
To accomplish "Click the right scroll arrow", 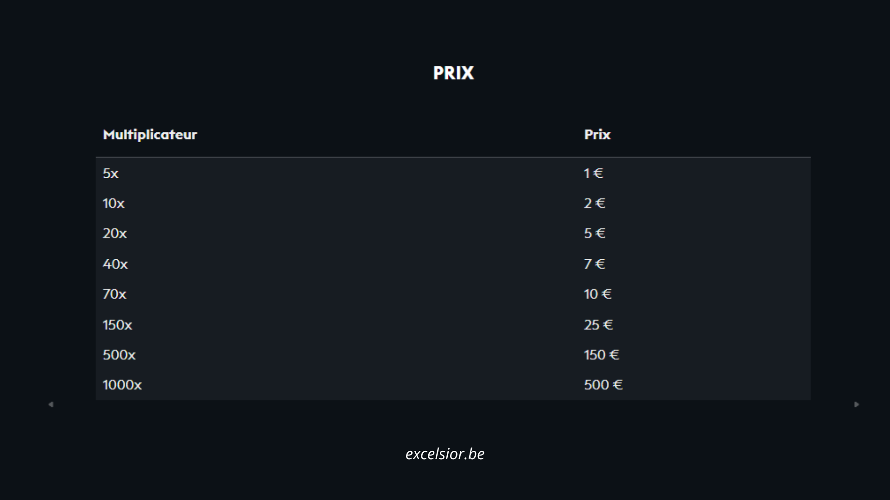I will point(857,405).
